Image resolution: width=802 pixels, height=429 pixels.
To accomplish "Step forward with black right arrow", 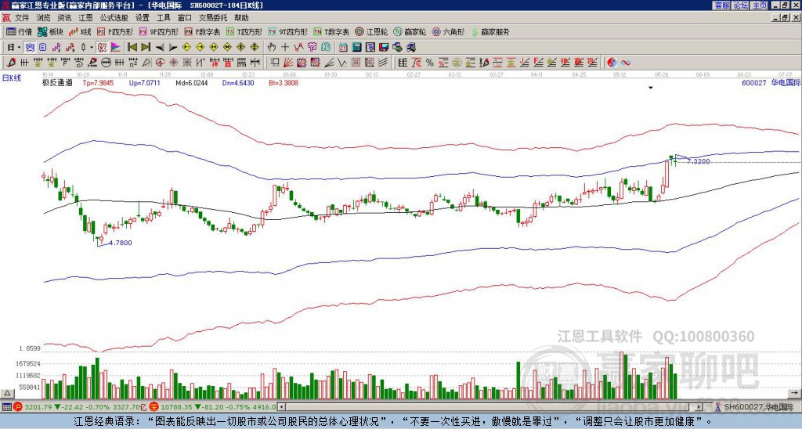I will coord(173,48).
